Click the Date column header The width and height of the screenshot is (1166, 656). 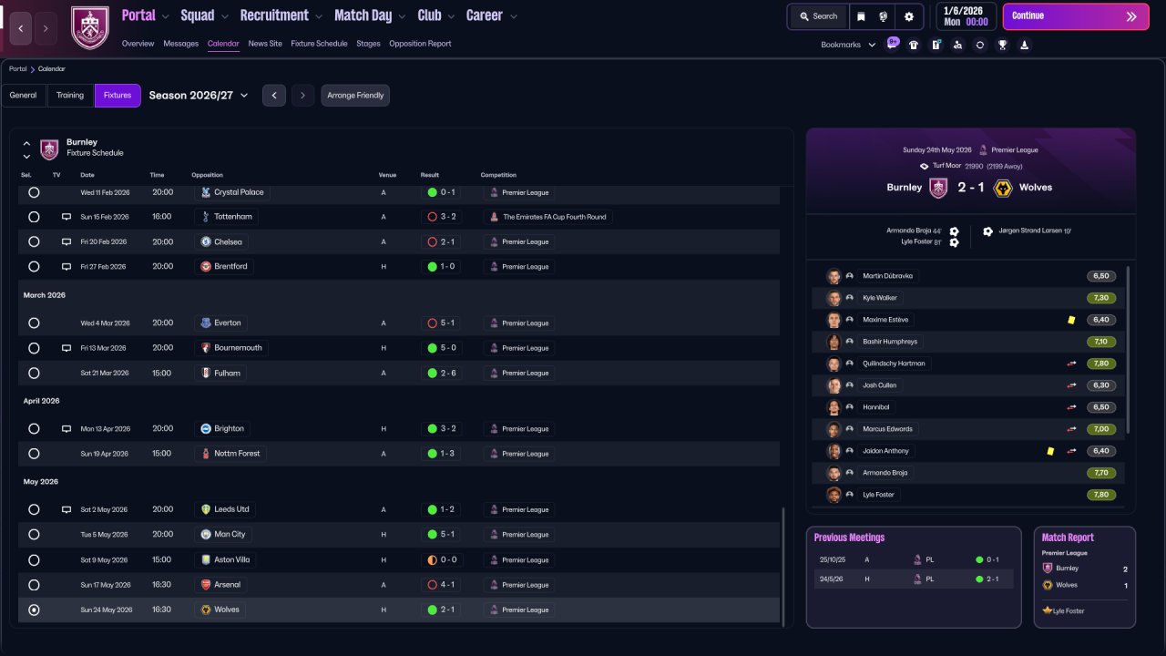[87, 175]
